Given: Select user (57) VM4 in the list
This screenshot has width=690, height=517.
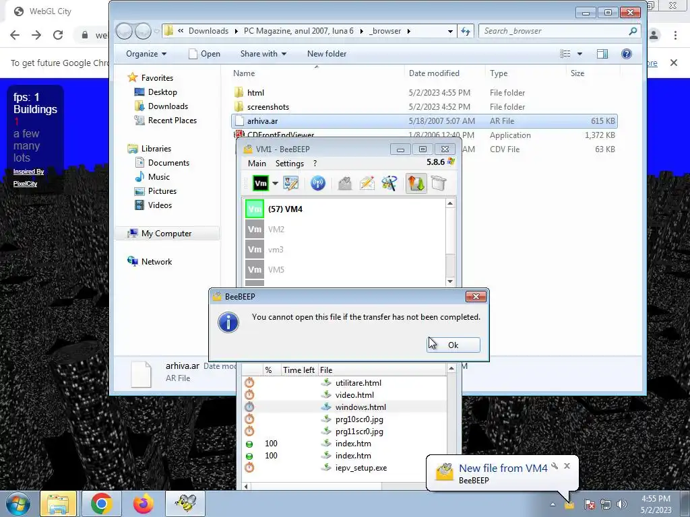Looking at the screenshot, I should point(344,209).
